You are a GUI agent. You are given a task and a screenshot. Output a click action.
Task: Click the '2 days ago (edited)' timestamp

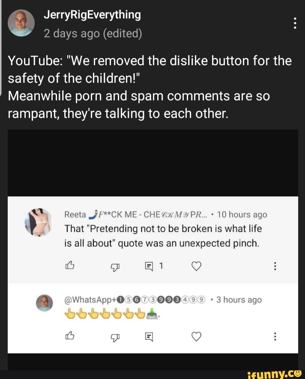[x=93, y=33]
